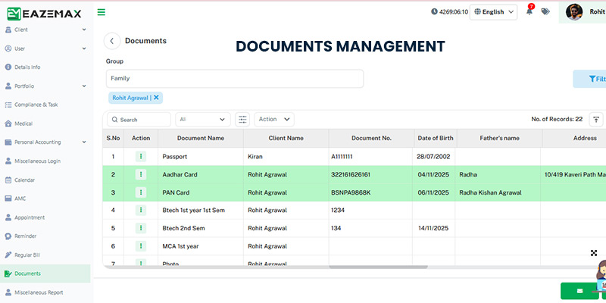Click the Search input field
Screen dimensions: 606x303
click(x=139, y=120)
